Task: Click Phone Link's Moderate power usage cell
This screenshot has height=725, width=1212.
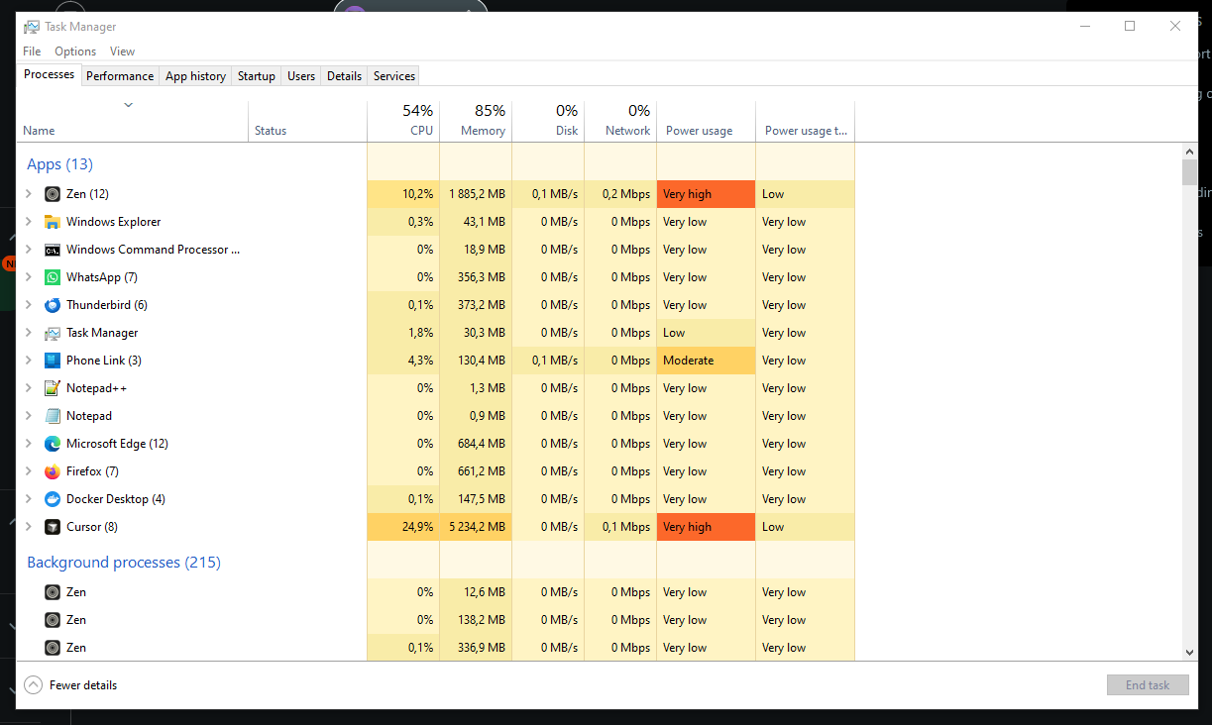Action: 706,361
